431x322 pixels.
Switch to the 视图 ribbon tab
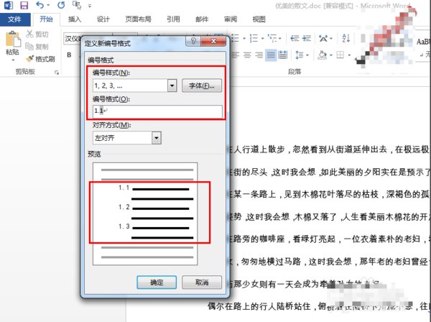(x=259, y=19)
